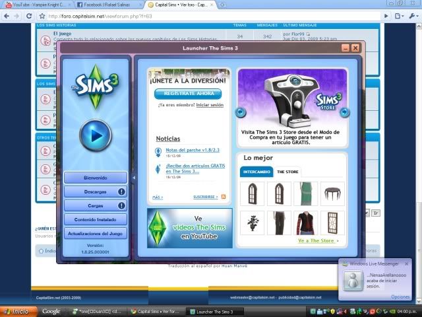This screenshot has width=422, height=317.
Task: Bookmark the page with the star icon
Action: tap(42, 16)
